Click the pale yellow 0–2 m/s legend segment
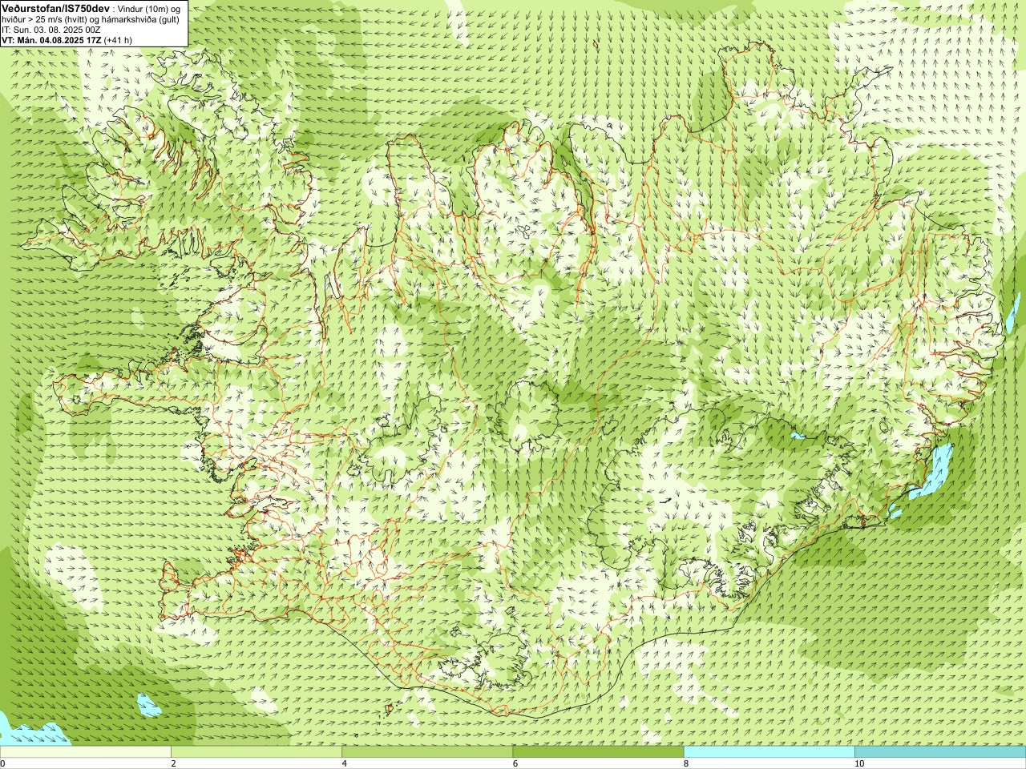 pyautogui.click(x=86, y=752)
